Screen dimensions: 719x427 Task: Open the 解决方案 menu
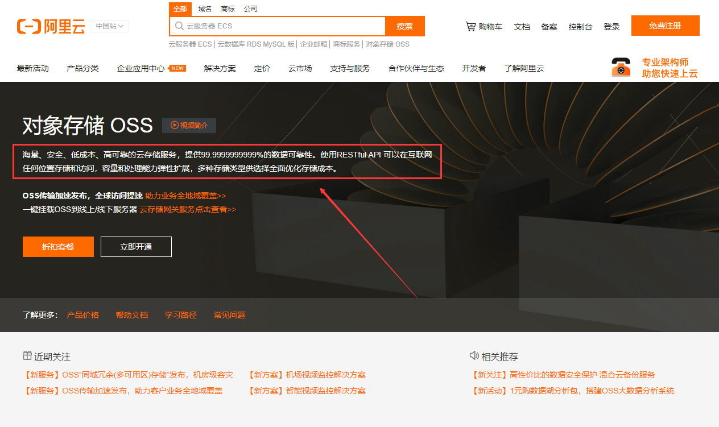[x=220, y=68]
